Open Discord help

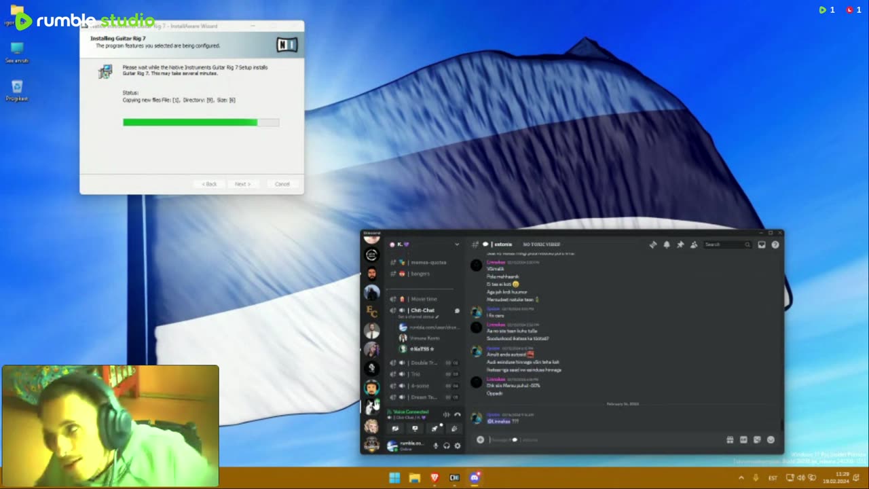click(x=775, y=244)
